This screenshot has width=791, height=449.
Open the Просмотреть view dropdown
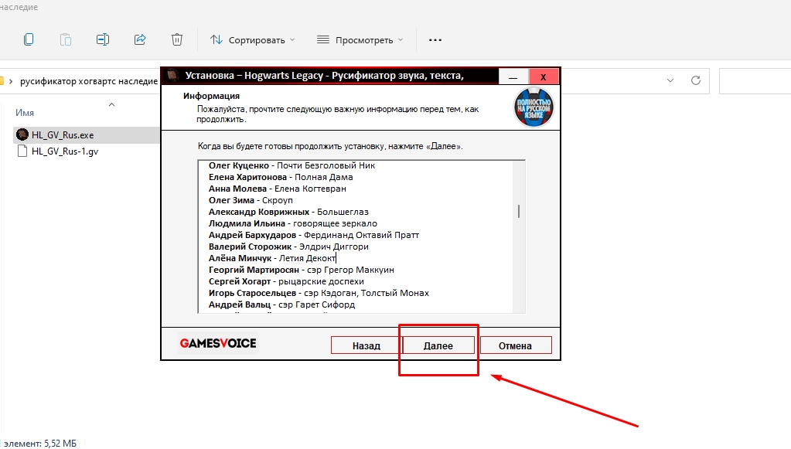pos(360,40)
